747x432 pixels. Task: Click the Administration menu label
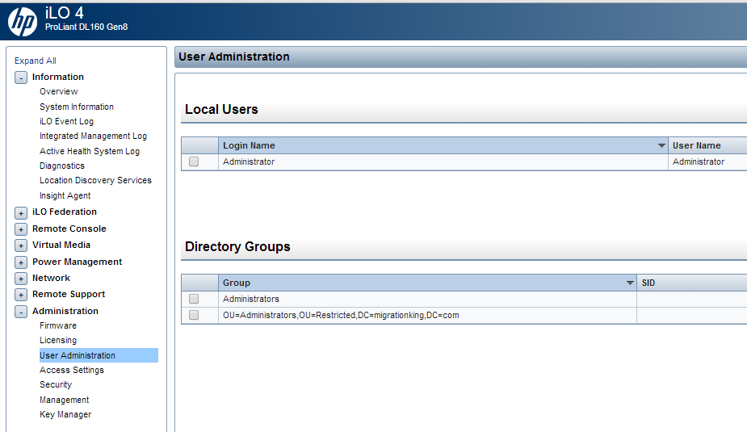point(65,311)
